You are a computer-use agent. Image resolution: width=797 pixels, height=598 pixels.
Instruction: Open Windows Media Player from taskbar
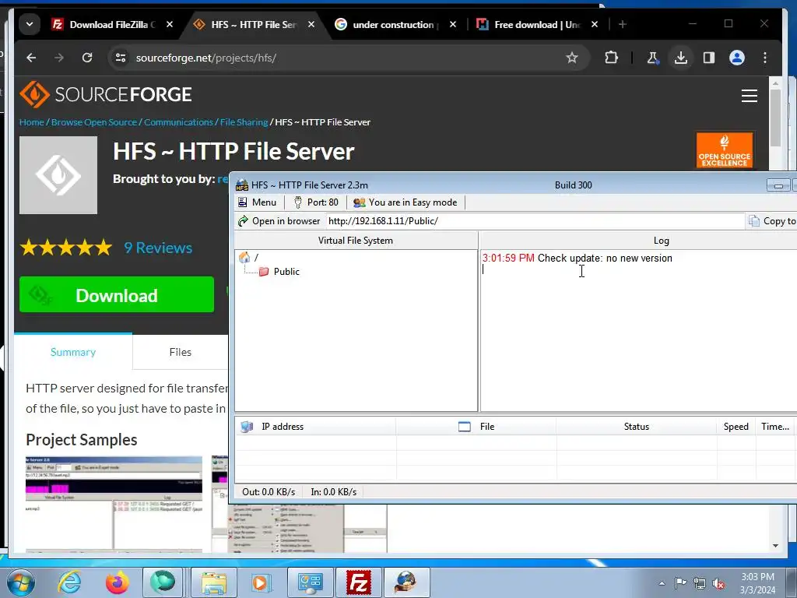coord(262,582)
